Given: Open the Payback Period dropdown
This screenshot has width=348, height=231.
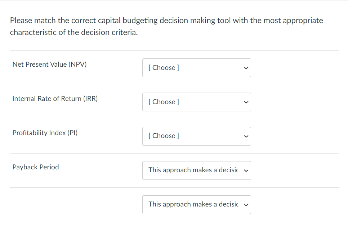Looking at the screenshot, I should tap(196, 170).
